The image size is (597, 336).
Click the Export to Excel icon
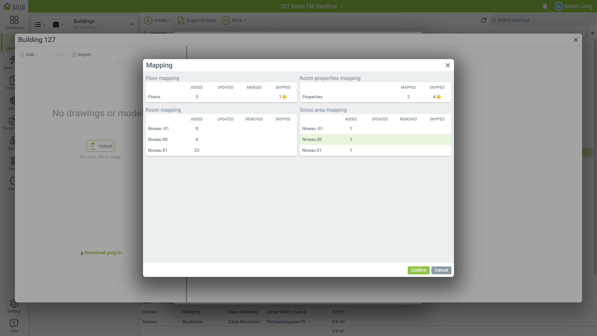click(x=181, y=21)
